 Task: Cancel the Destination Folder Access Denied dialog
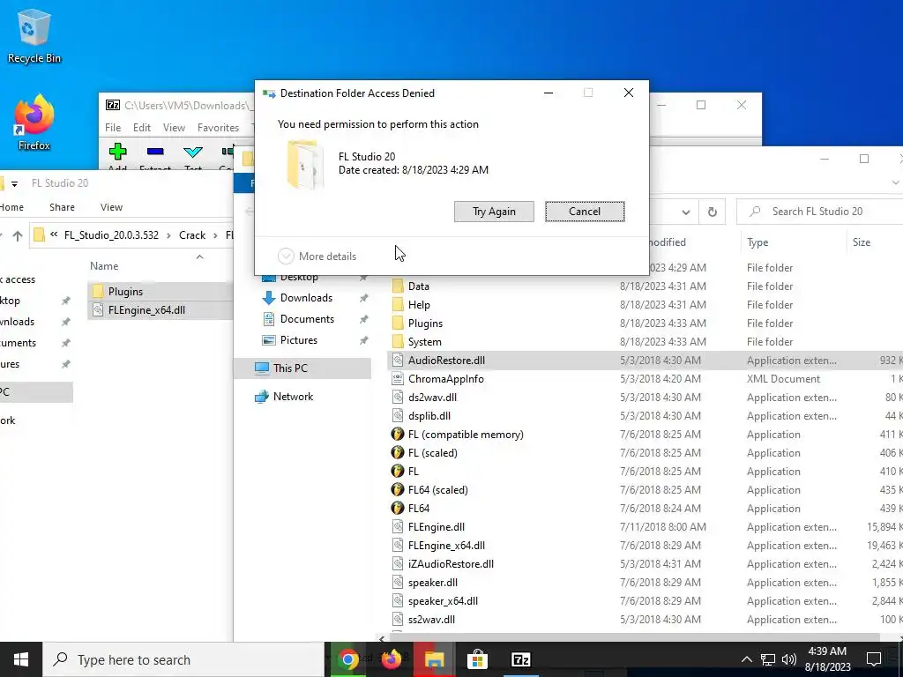click(585, 212)
